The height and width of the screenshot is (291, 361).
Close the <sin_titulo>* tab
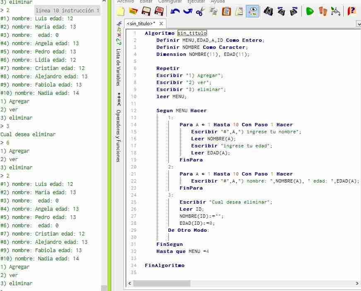tap(161, 24)
